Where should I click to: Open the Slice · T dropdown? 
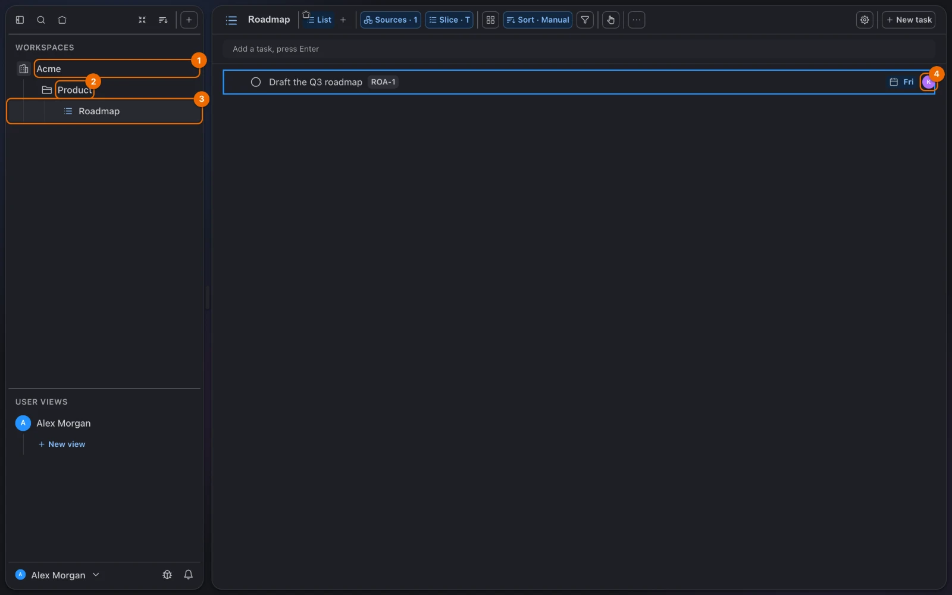449,20
